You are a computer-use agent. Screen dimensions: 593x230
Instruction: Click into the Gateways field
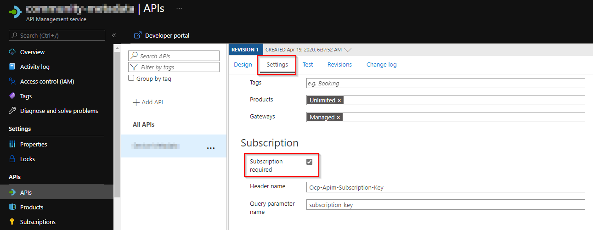click(446, 117)
